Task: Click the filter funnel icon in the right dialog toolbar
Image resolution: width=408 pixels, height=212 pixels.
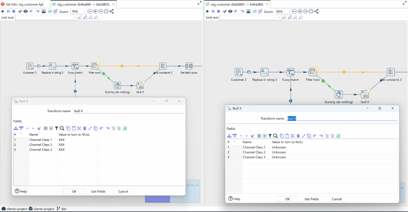Action: pyautogui.click(x=270, y=136)
